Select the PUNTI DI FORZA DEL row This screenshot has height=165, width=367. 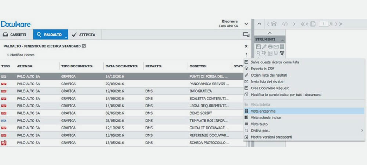pyautogui.click(x=122, y=76)
